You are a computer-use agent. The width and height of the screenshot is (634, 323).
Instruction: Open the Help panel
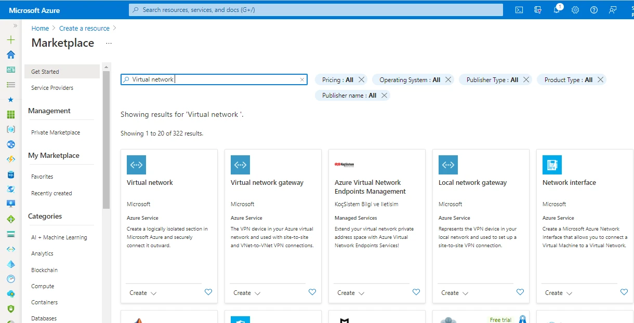point(594,9)
